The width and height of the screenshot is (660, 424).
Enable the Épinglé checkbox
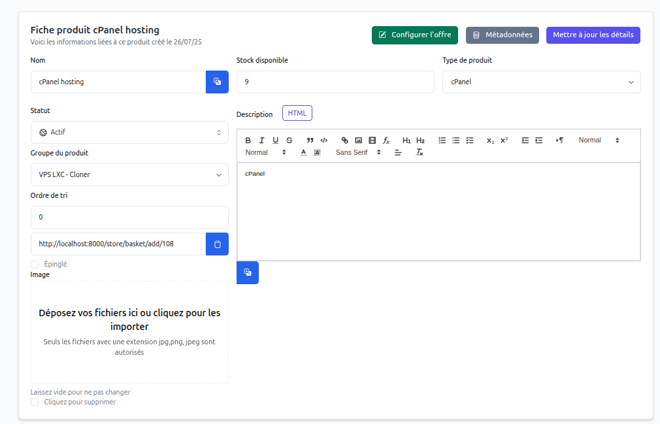point(35,264)
